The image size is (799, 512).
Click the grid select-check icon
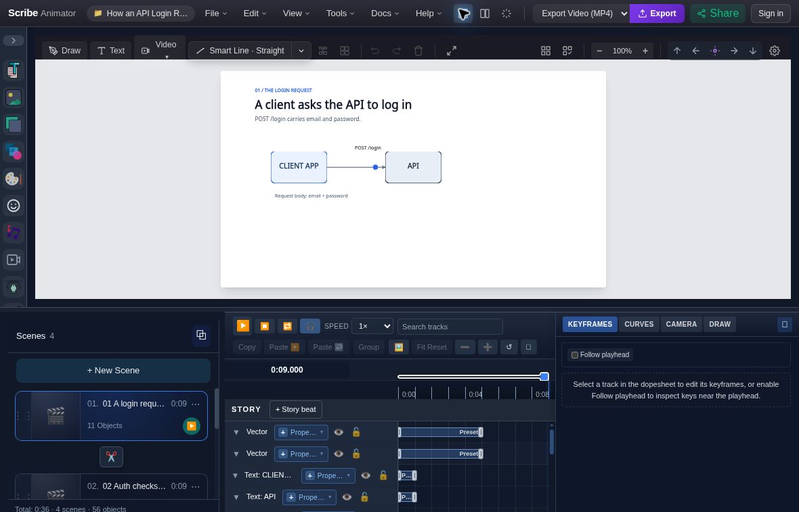567,51
